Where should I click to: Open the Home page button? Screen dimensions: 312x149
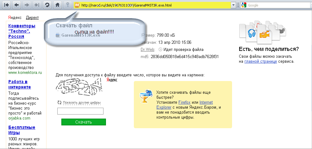tap(57, 5)
